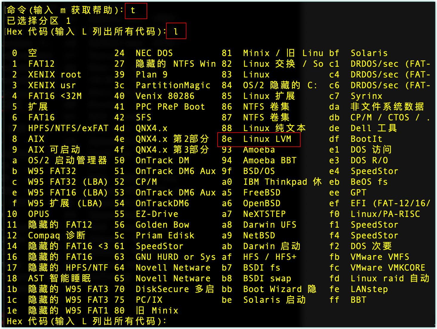Click the 'HPFS/NTFS/exFAT' entry
Image resolution: width=437 pixels, height=329 pixels.
pyautogui.click(x=68, y=128)
